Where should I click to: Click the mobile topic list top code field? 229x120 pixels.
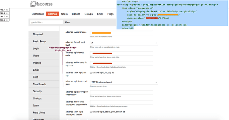121,63
